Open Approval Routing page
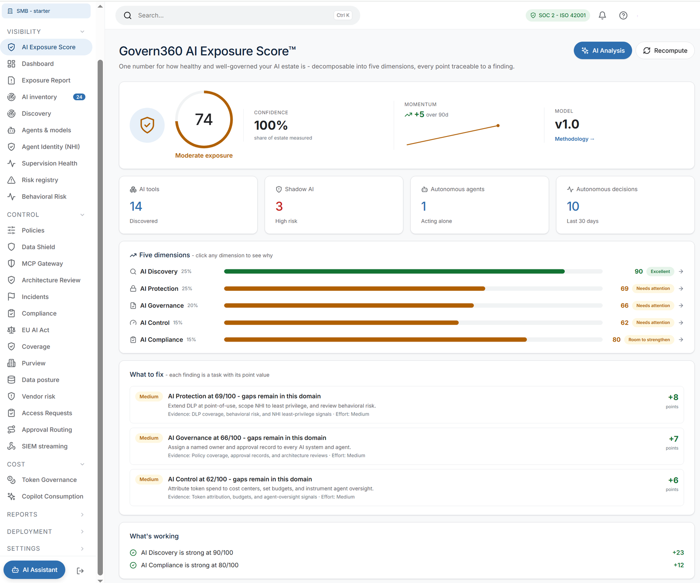Viewport: 700px width, 583px height. [46, 430]
